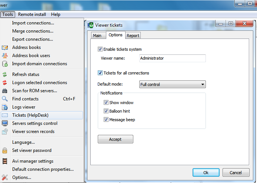Switch to the Report tab

tap(133, 36)
